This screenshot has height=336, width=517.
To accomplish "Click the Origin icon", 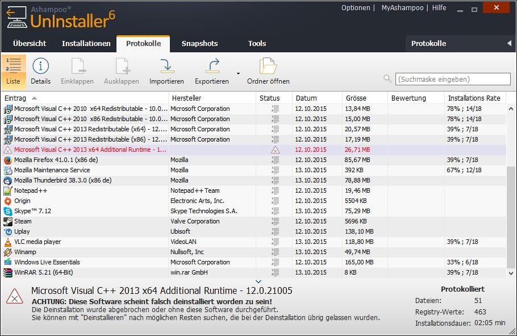I will coord(8,201).
